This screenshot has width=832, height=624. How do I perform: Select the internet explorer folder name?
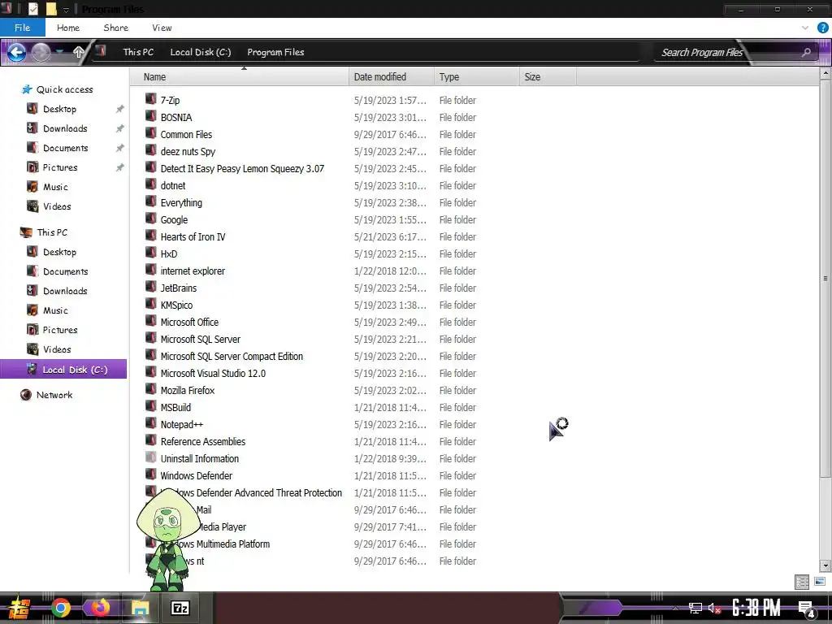coord(193,271)
